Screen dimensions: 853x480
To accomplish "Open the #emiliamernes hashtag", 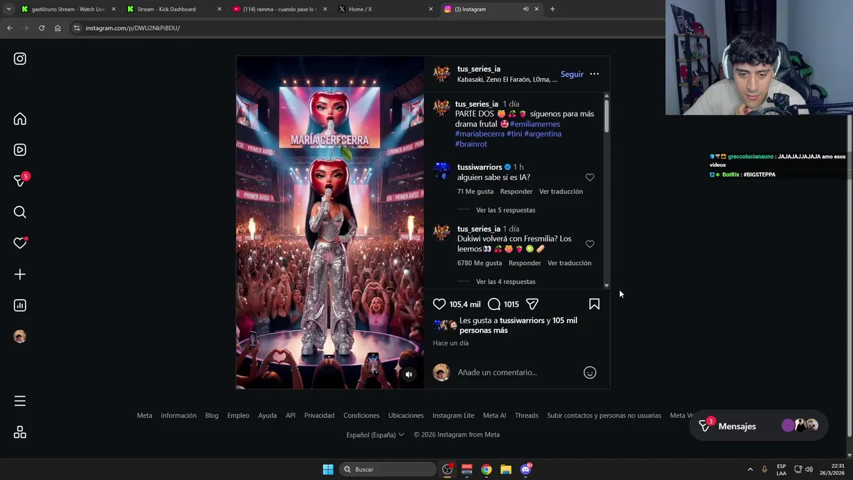I will pos(534,124).
